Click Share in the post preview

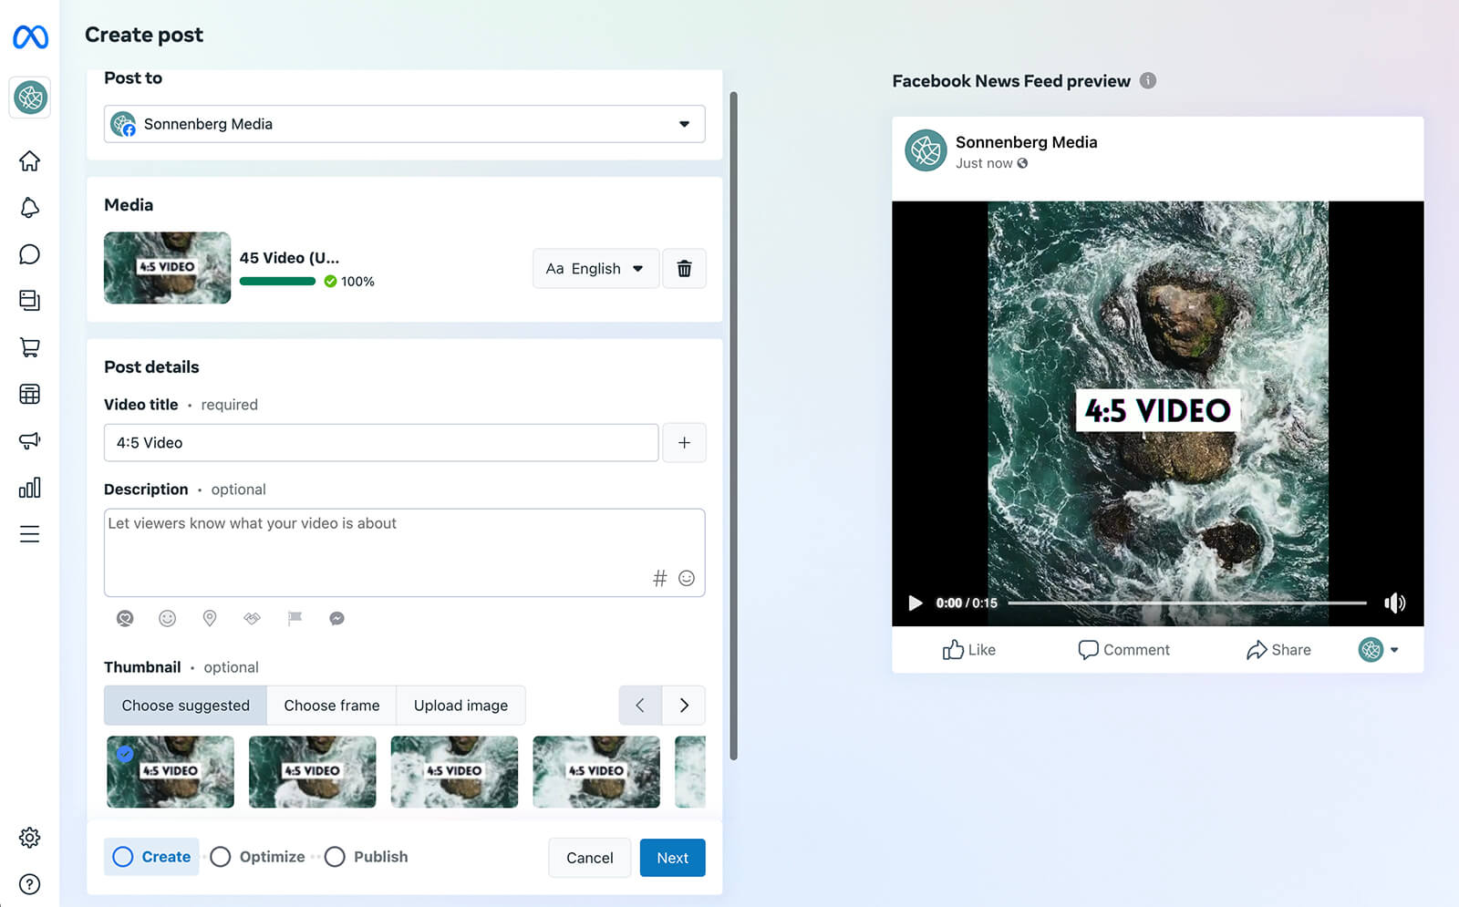click(x=1278, y=650)
